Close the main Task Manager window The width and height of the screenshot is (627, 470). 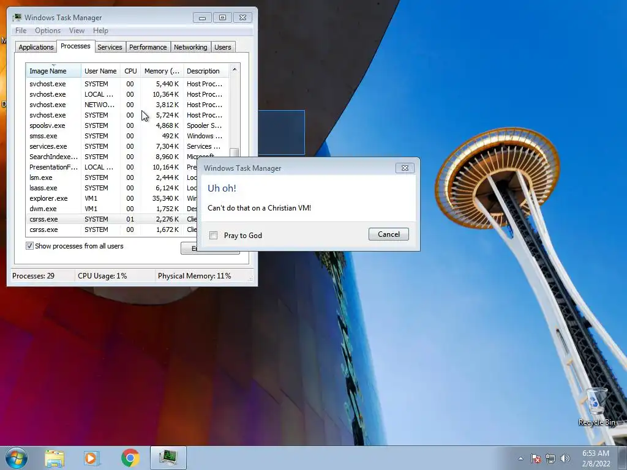242,18
